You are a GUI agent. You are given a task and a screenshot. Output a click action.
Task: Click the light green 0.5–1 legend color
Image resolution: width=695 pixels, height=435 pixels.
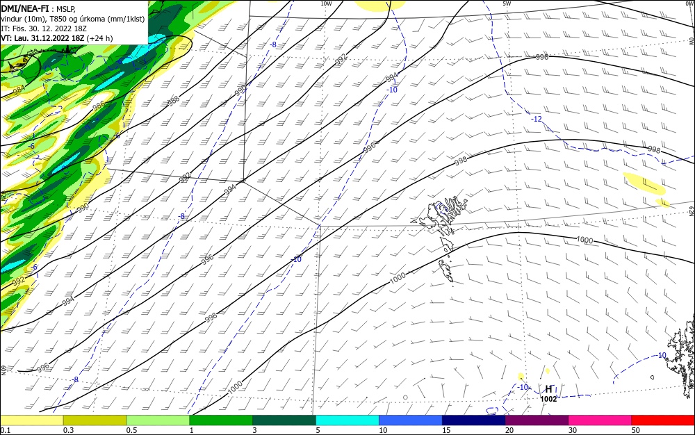[158, 420]
